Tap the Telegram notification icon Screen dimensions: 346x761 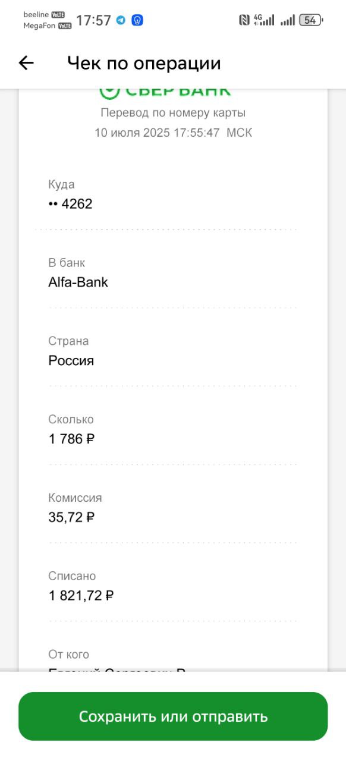point(121,20)
